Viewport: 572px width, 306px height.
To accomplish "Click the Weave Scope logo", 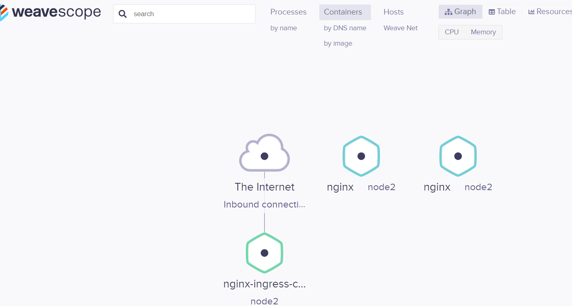I will click(50, 12).
